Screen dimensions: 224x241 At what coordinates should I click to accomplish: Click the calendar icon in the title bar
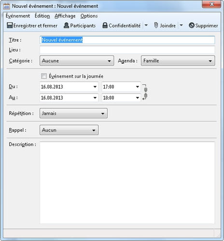tap(7, 6)
